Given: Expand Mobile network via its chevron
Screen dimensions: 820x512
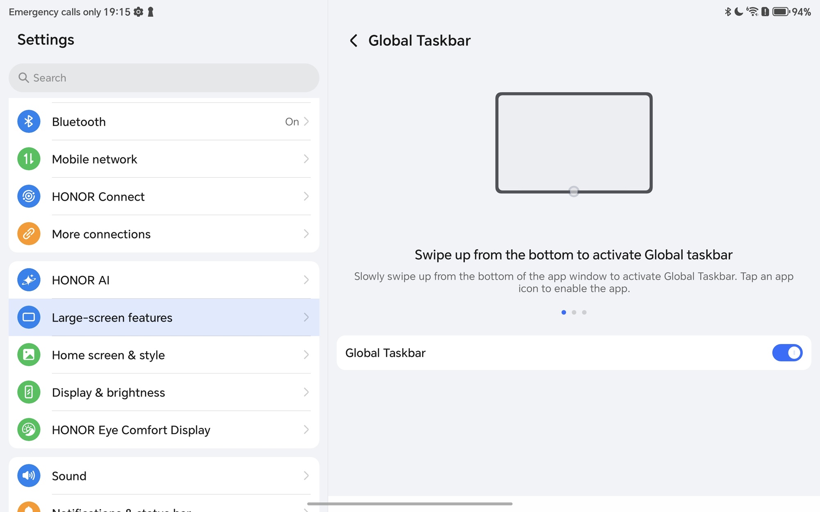Looking at the screenshot, I should [306, 159].
